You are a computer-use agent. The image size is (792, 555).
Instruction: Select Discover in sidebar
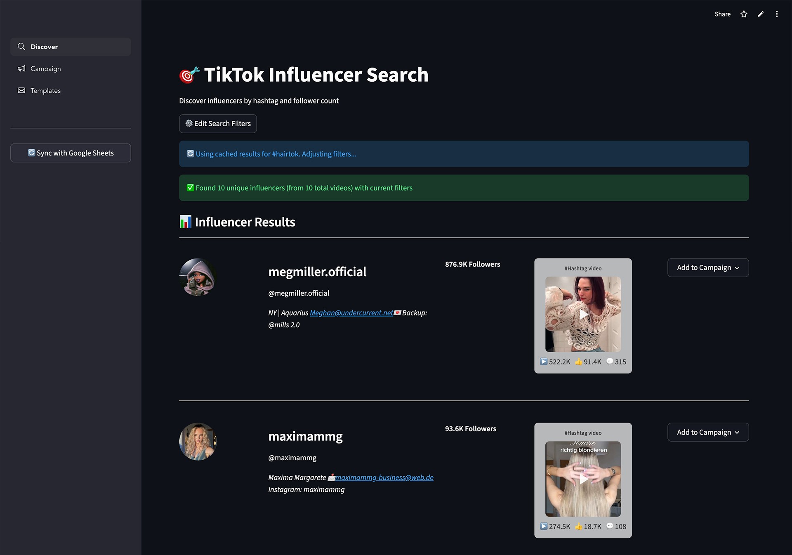coord(45,47)
